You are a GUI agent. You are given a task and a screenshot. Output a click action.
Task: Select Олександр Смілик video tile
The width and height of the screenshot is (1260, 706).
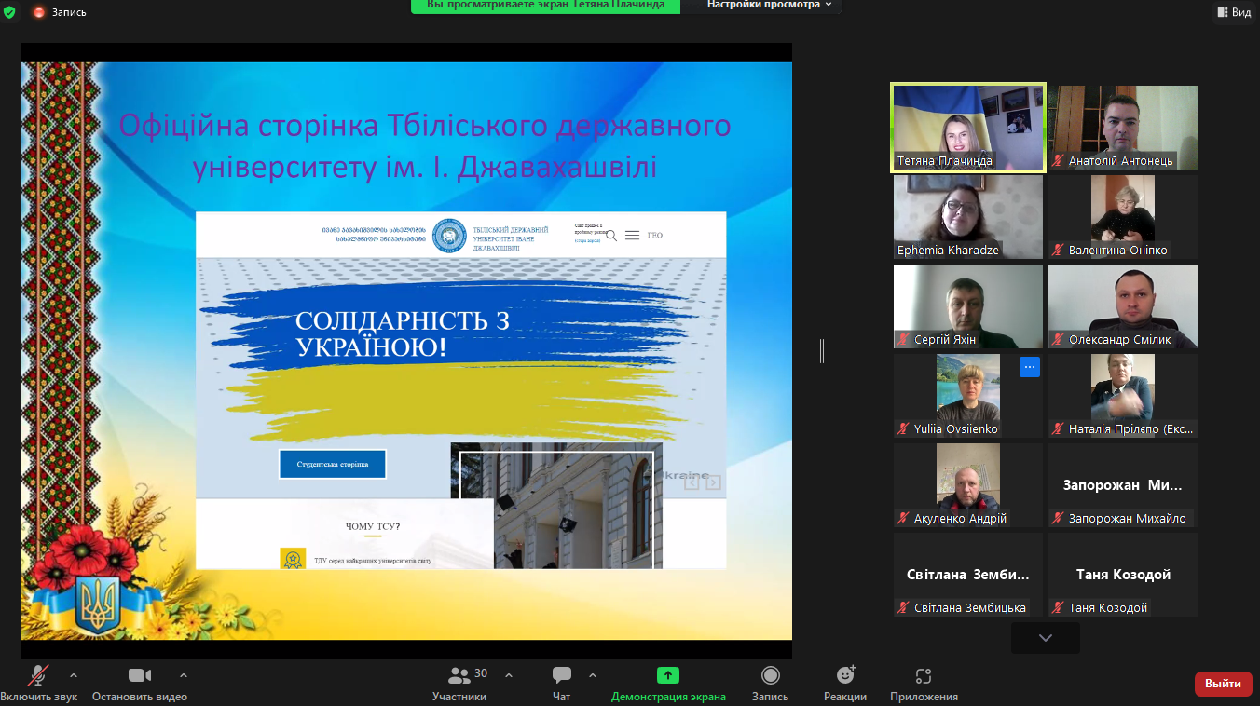1123,306
